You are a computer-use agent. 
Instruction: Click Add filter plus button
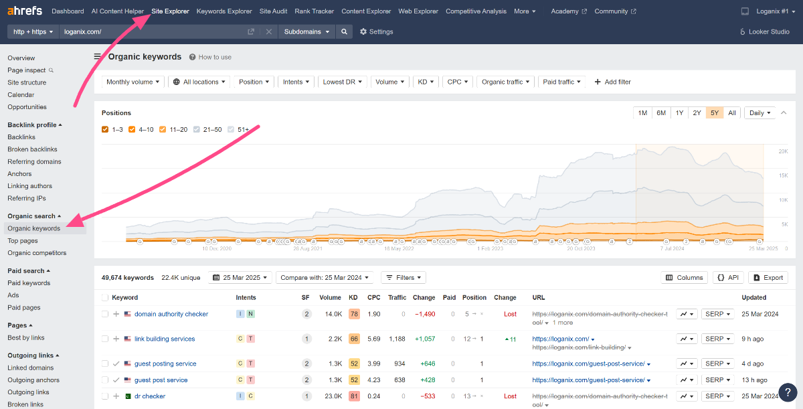612,82
